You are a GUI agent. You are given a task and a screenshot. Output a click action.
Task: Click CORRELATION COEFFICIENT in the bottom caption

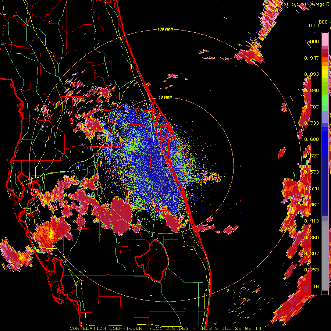pos(107,328)
